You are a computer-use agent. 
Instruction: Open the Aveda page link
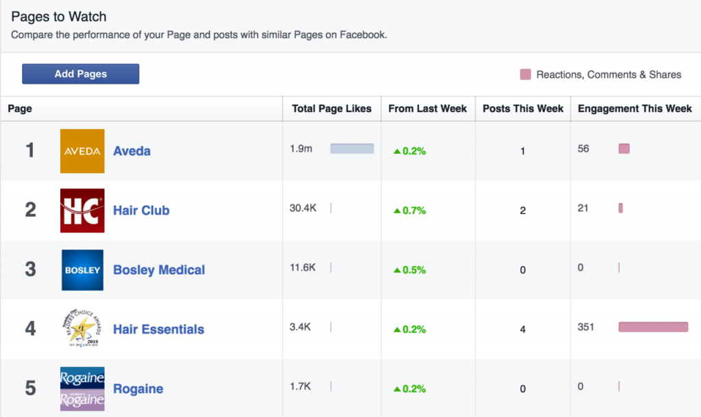point(131,151)
